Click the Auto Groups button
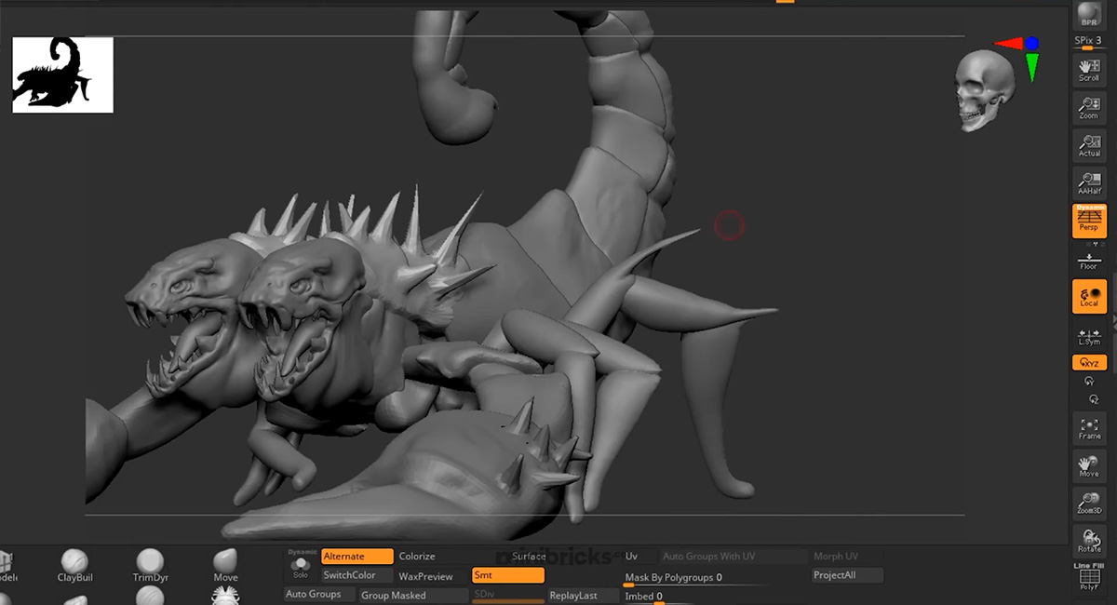Image resolution: width=1117 pixels, height=605 pixels. click(x=313, y=595)
